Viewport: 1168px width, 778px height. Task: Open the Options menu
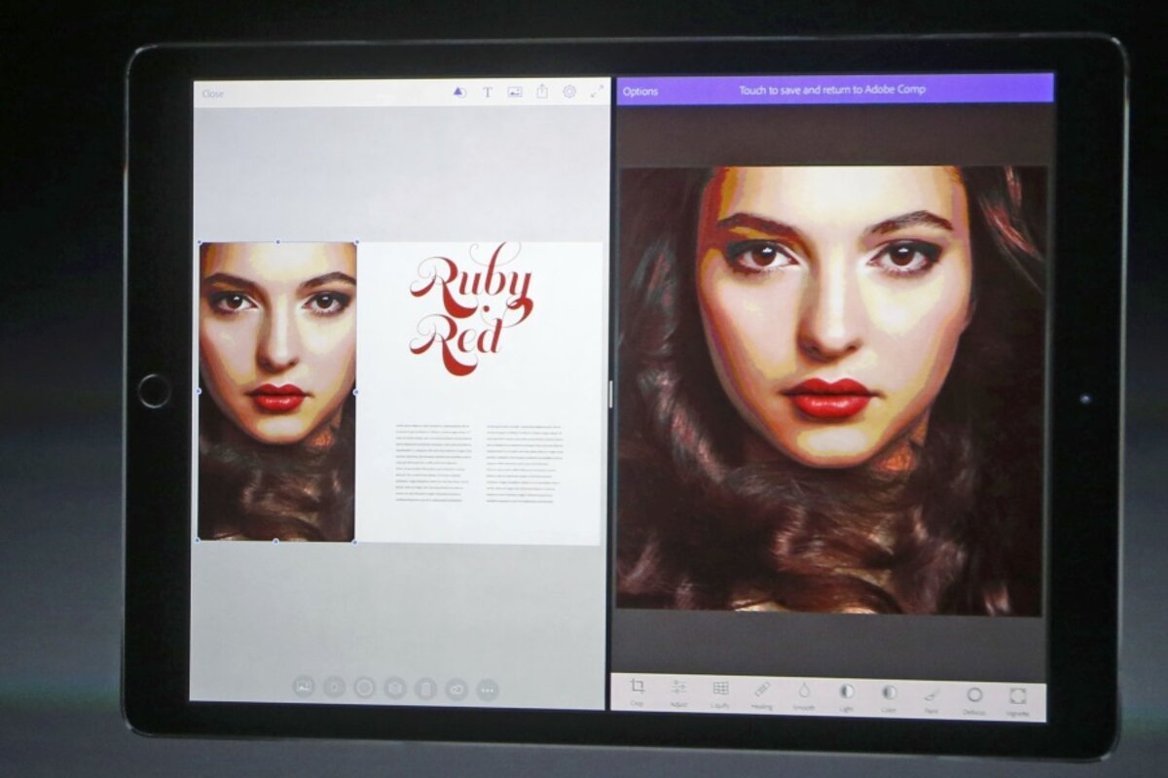pyautogui.click(x=640, y=91)
